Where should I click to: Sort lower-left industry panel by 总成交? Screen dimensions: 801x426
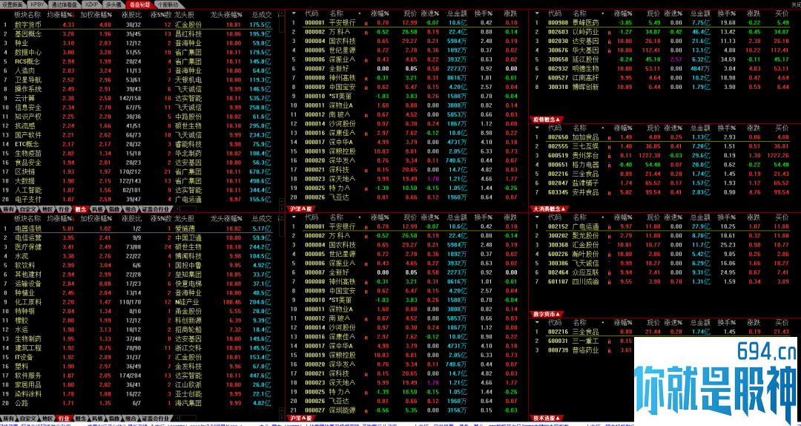click(261, 218)
